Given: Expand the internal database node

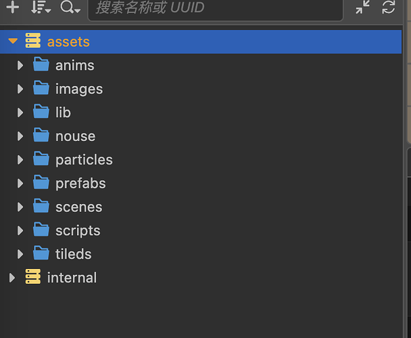Looking at the screenshot, I should pos(12,278).
